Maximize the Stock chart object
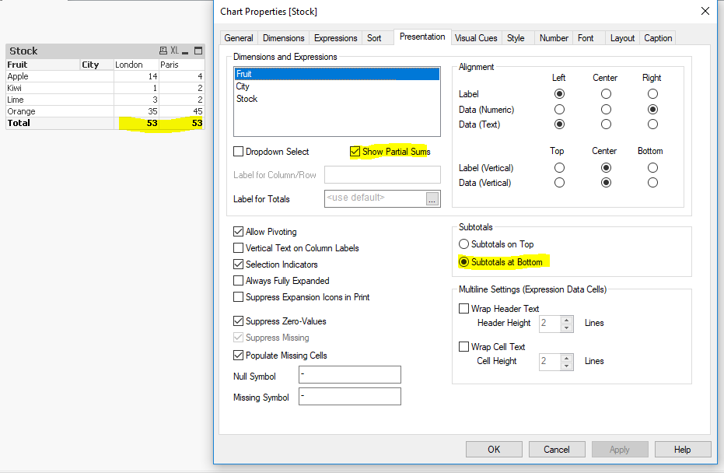The image size is (724, 473). click(198, 51)
